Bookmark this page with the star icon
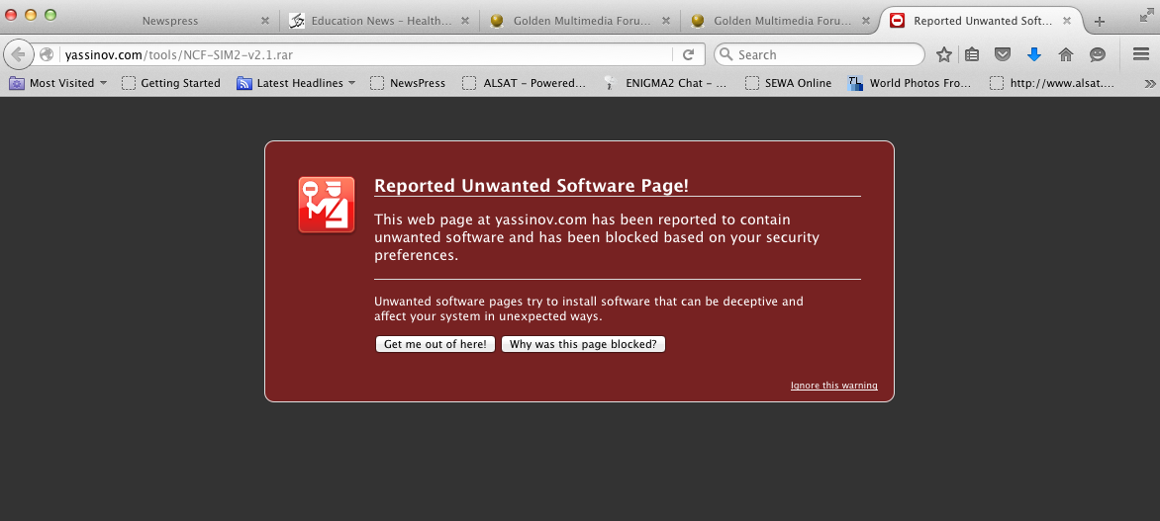Viewport: 1160px width, 521px height. click(x=944, y=54)
